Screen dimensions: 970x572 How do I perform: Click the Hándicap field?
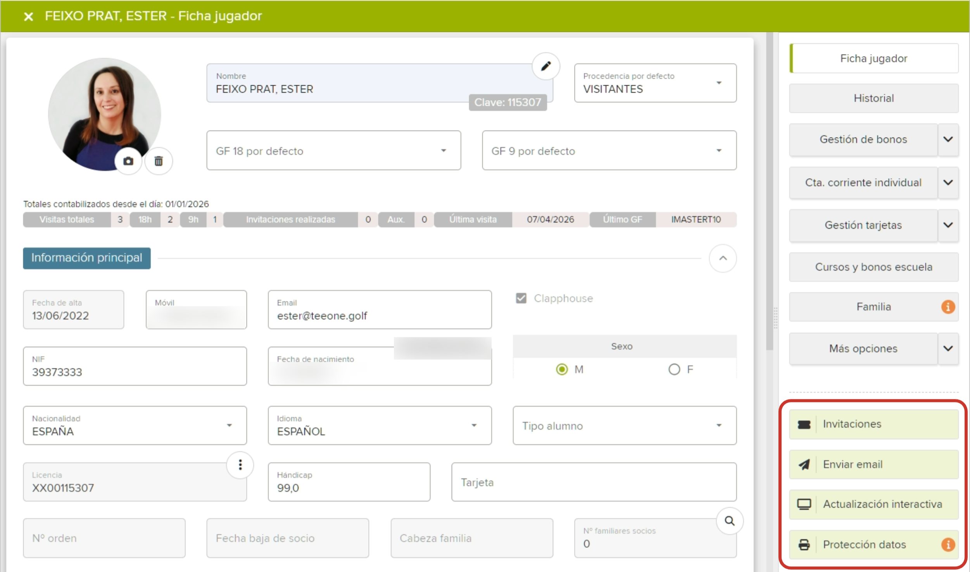(x=349, y=482)
